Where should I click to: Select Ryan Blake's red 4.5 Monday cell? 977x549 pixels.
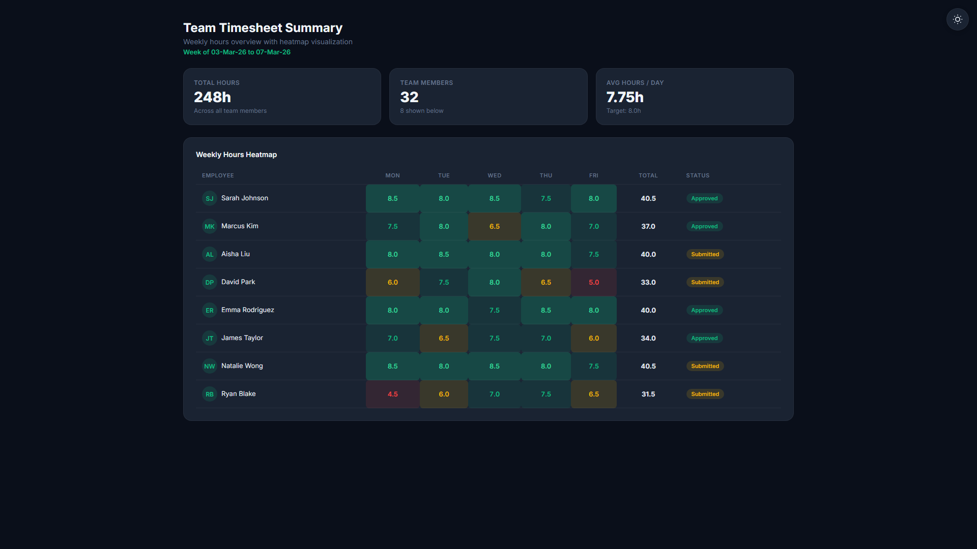[393, 394]
